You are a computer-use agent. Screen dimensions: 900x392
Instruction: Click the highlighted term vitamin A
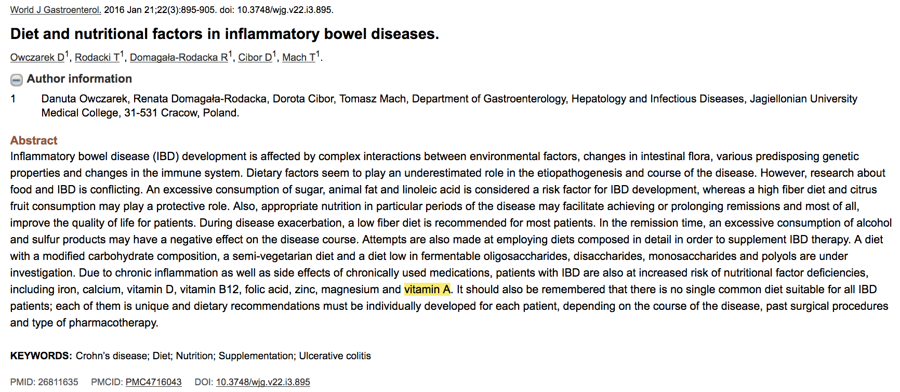(427, 290)
